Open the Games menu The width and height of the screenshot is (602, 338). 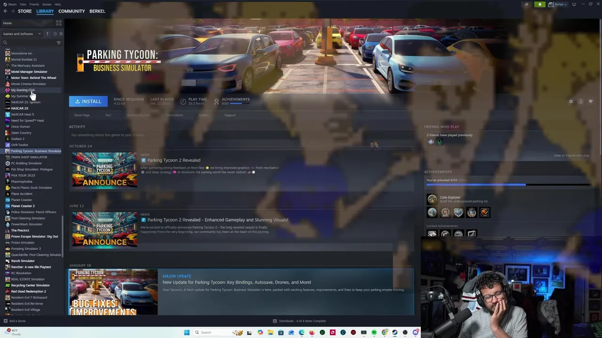tap(47, 4)
